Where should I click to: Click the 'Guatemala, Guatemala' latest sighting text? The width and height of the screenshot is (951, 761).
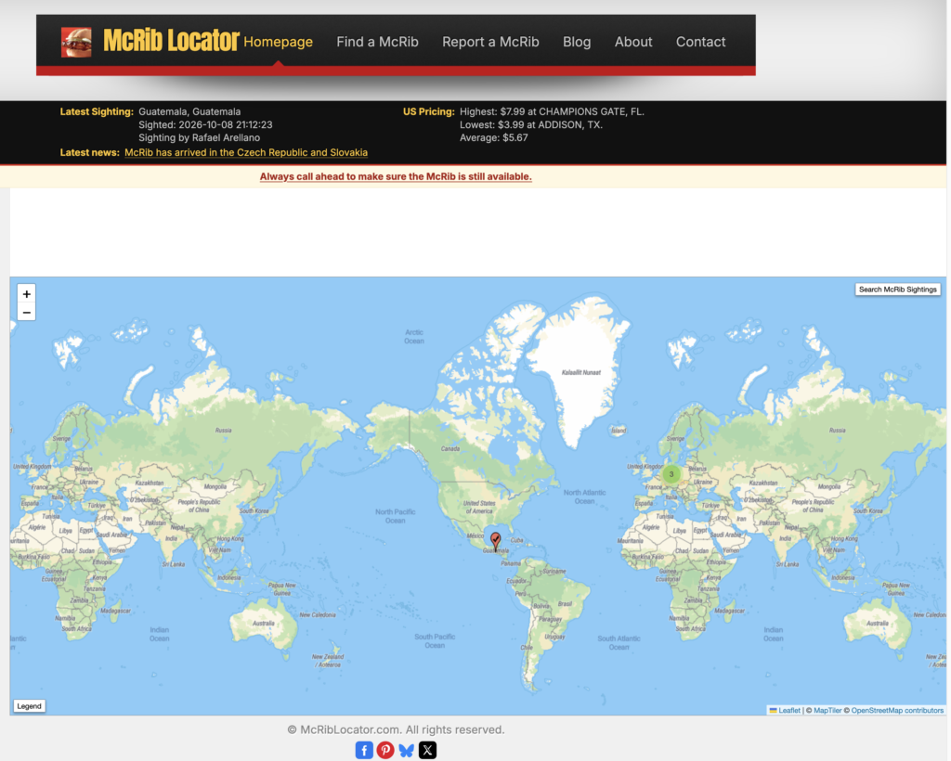coord(189,111)
